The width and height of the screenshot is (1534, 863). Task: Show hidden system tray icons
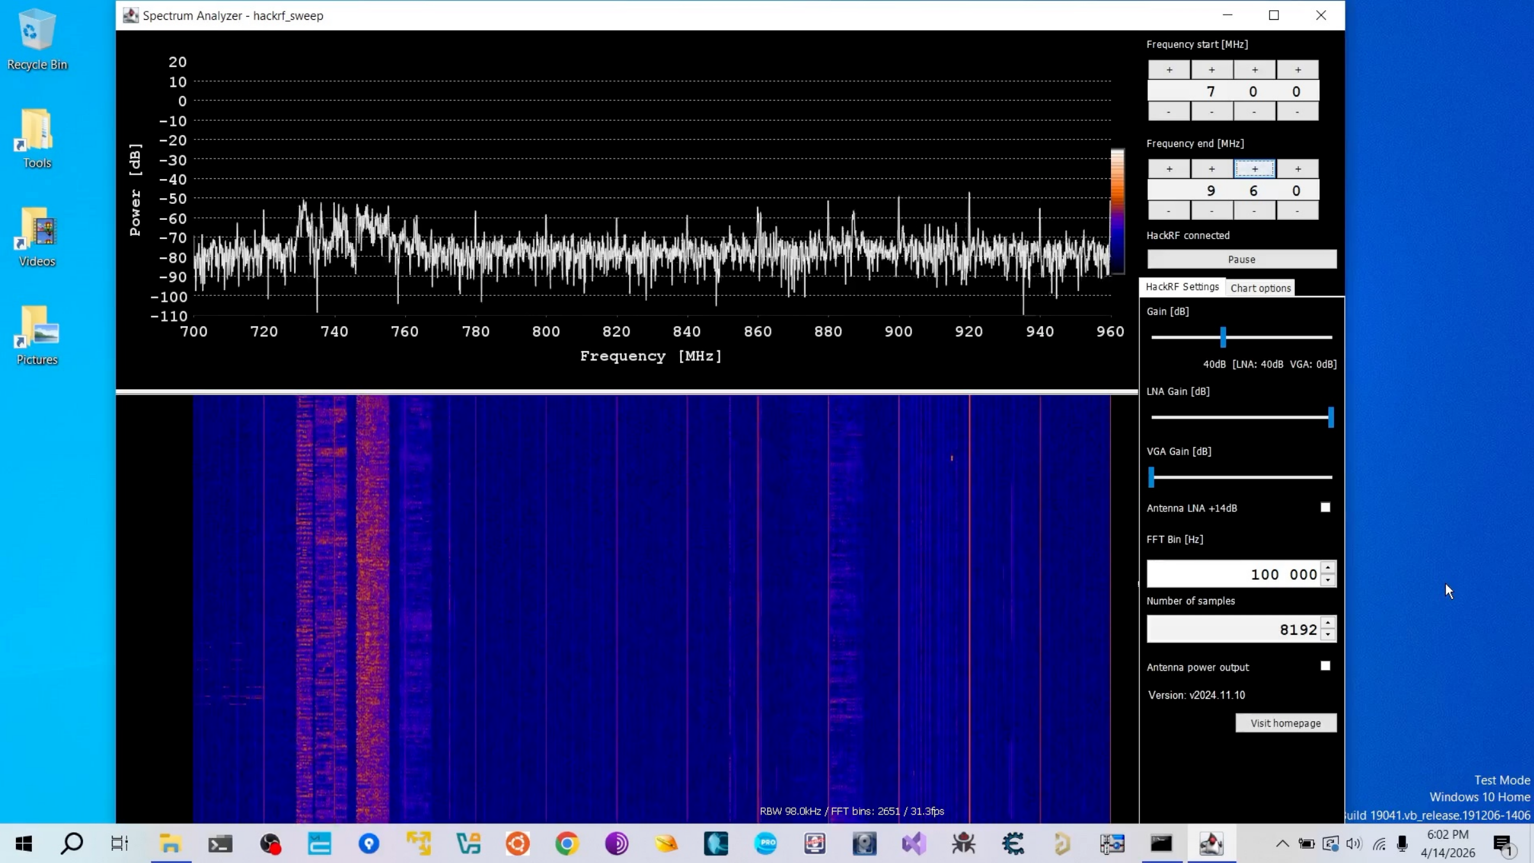[x=1282, y=844]
